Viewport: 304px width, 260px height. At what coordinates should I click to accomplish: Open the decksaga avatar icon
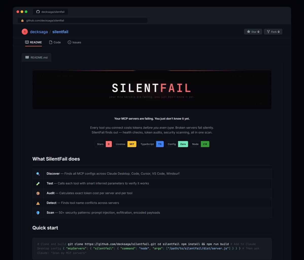tap(25, 32)
